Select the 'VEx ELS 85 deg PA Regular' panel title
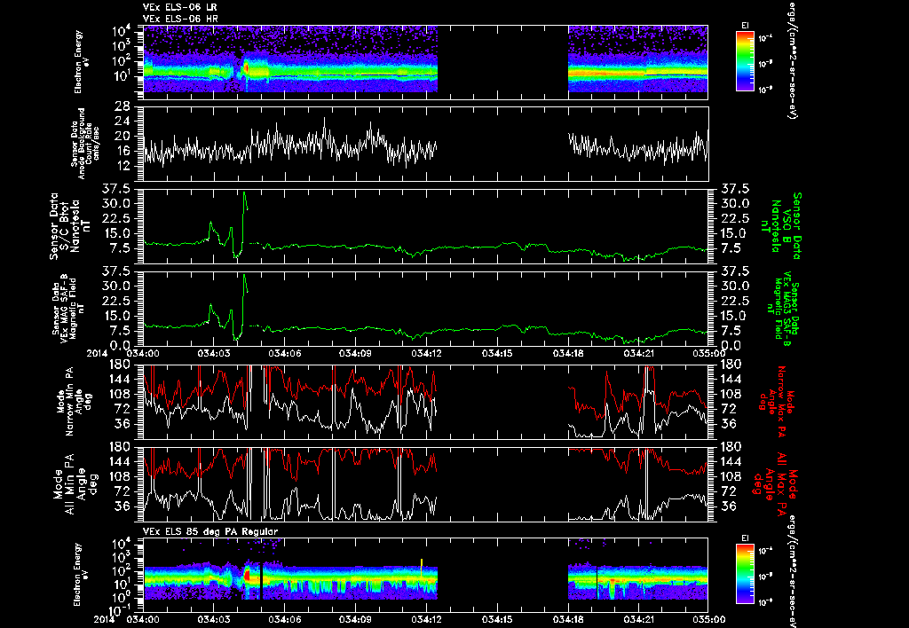 (210, 531)
